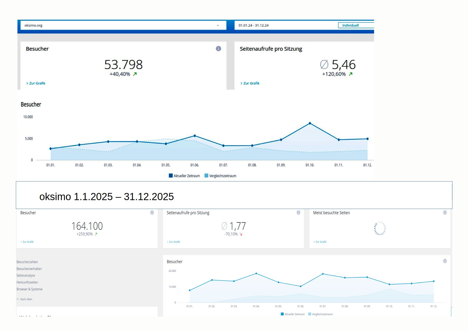
Task: Toggle Vergleichszeitraum legend in lower chart
Action: (320, 314)
